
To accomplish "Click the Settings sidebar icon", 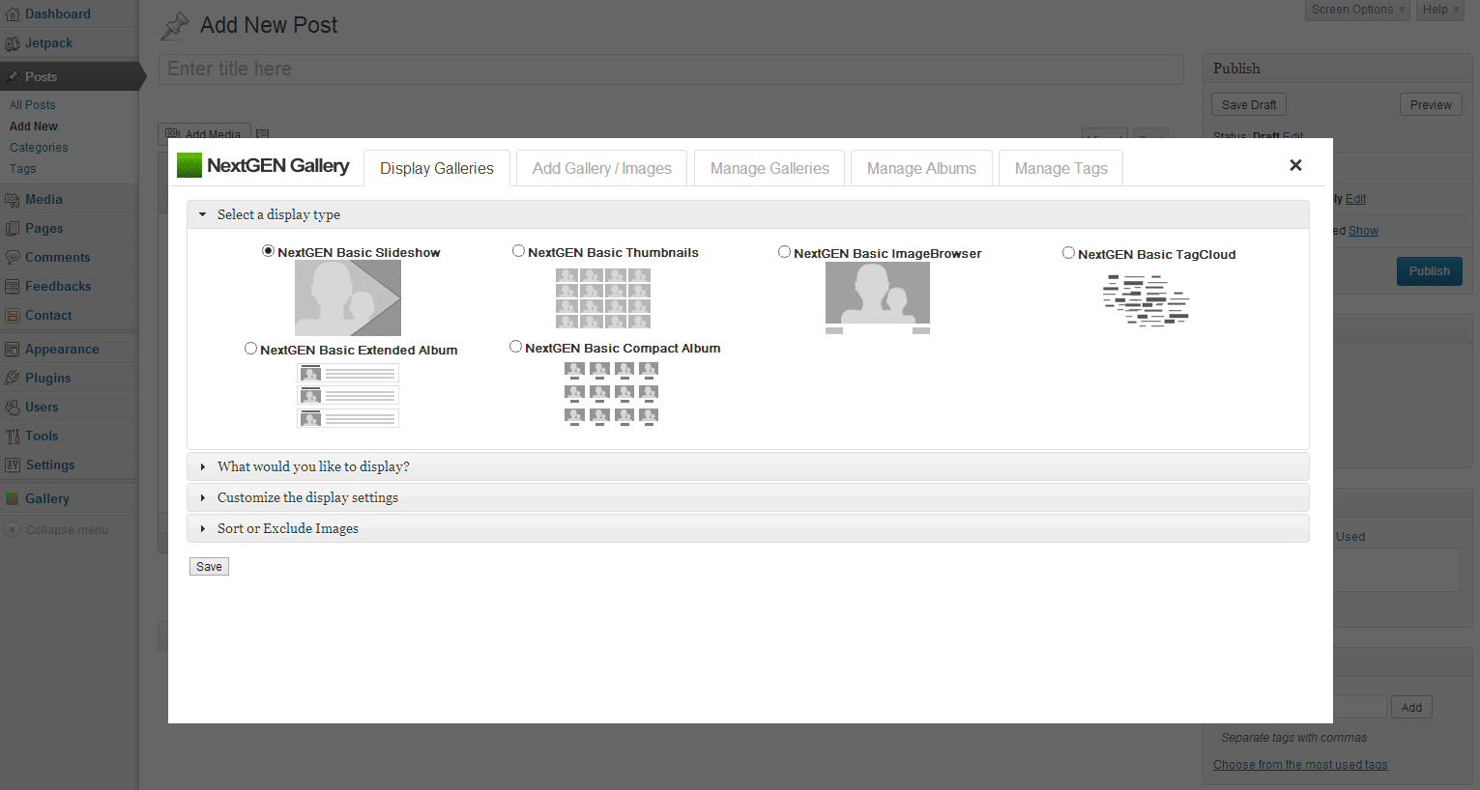I will (13, 466).
